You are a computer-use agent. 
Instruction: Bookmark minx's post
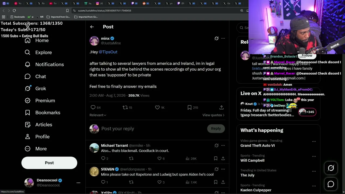tap(189, 107)
